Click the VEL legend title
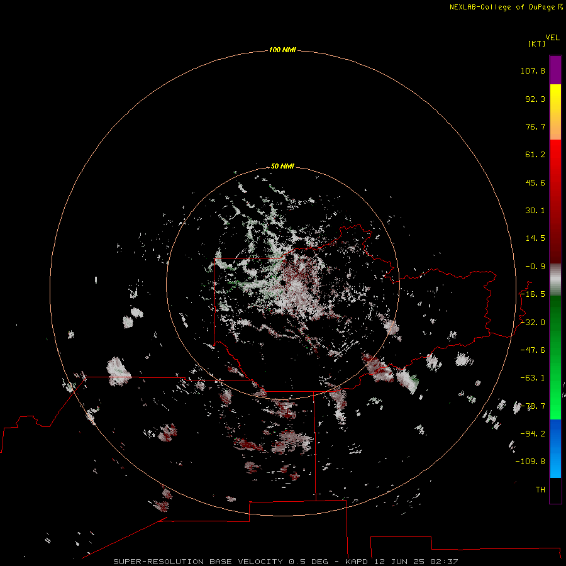 point(552,38)
